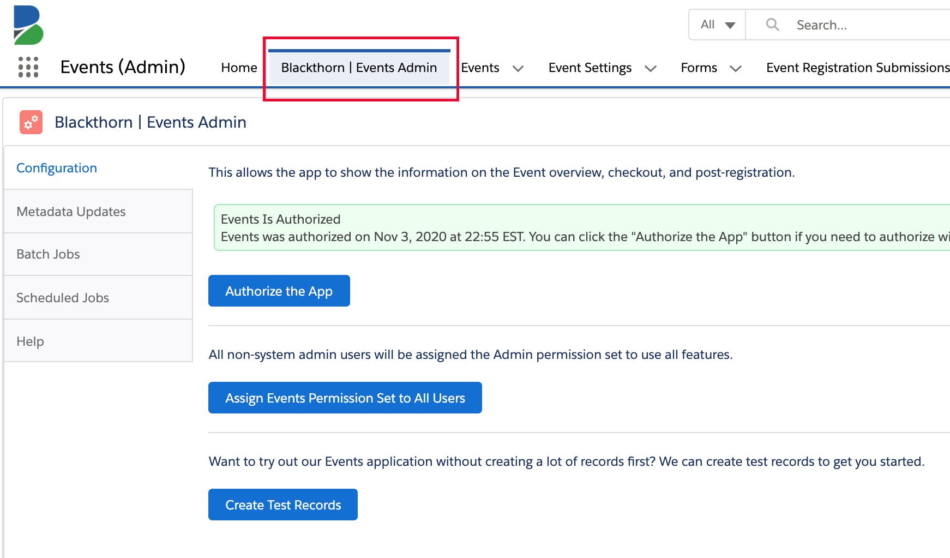The image size is (950, 558).
Task: Go to the Home tab
Action: tap(239, 68)
